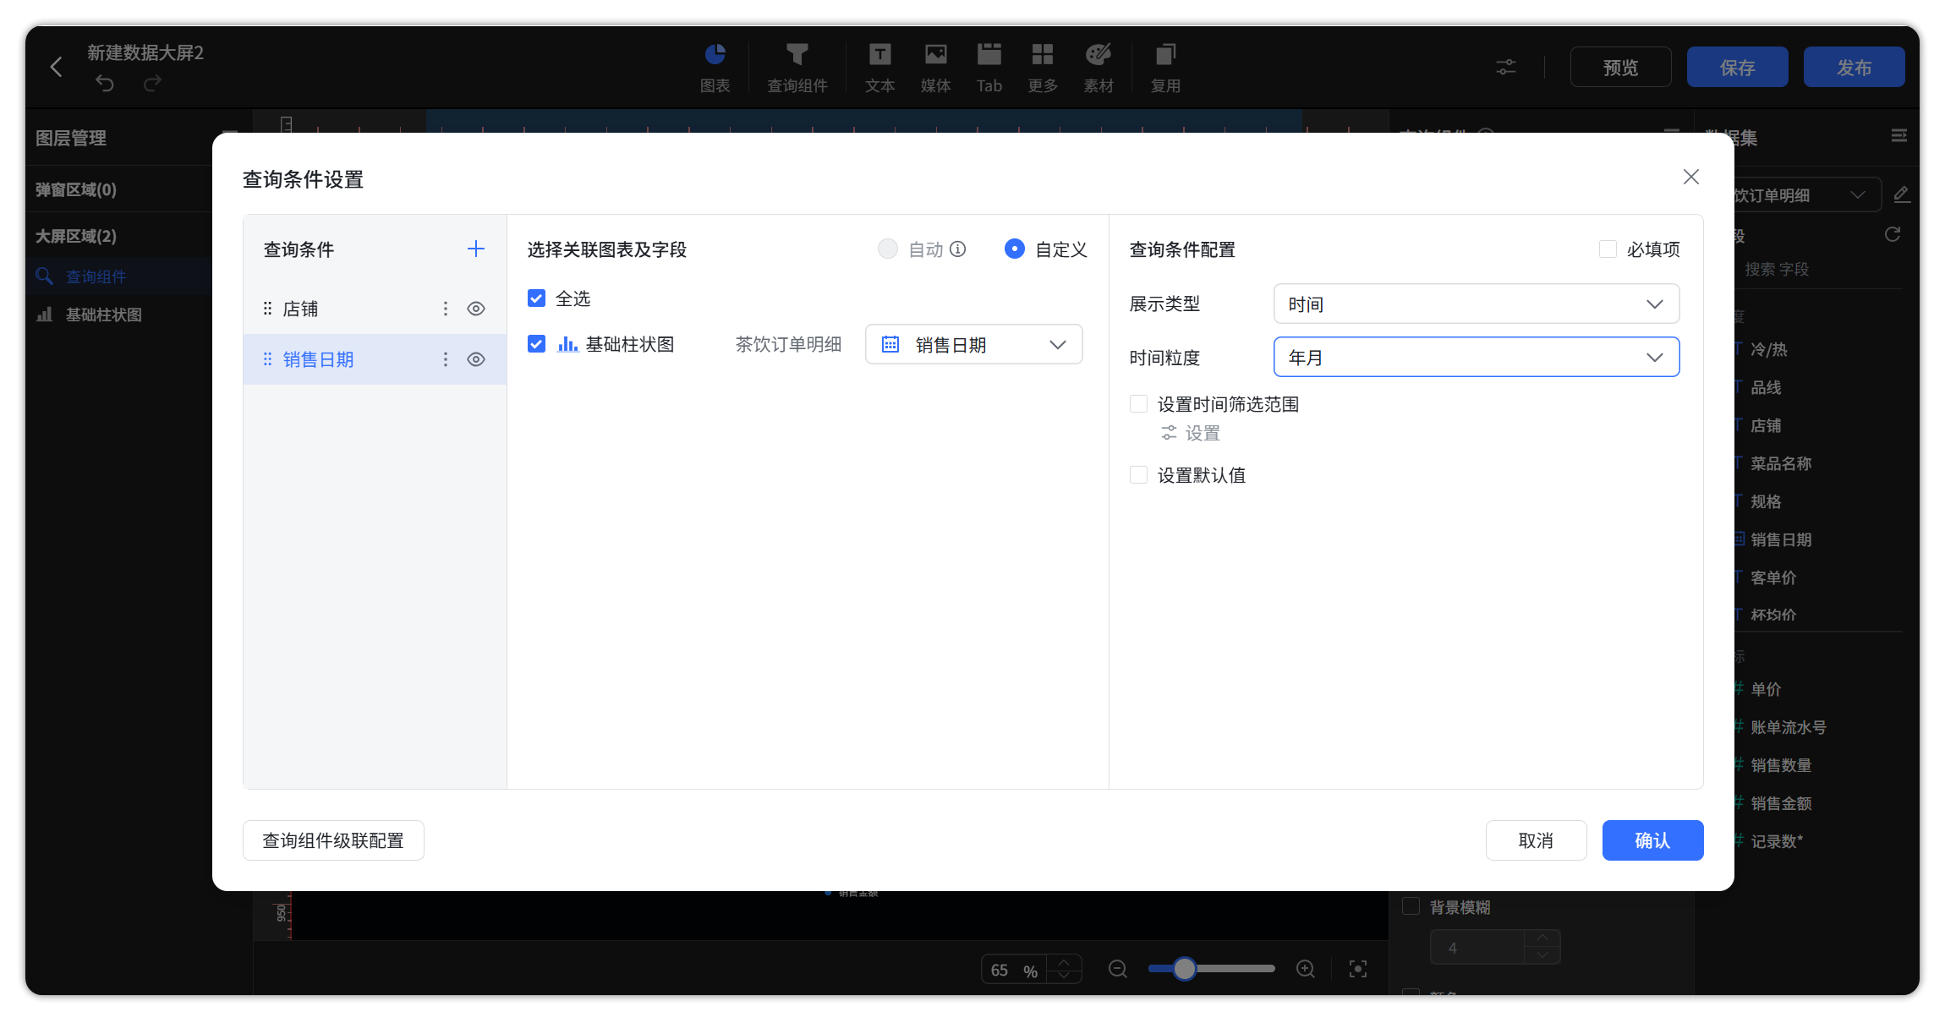
Task: Select 基础柱状图 layer in layer panel
Action: click(x=118, y=315)
